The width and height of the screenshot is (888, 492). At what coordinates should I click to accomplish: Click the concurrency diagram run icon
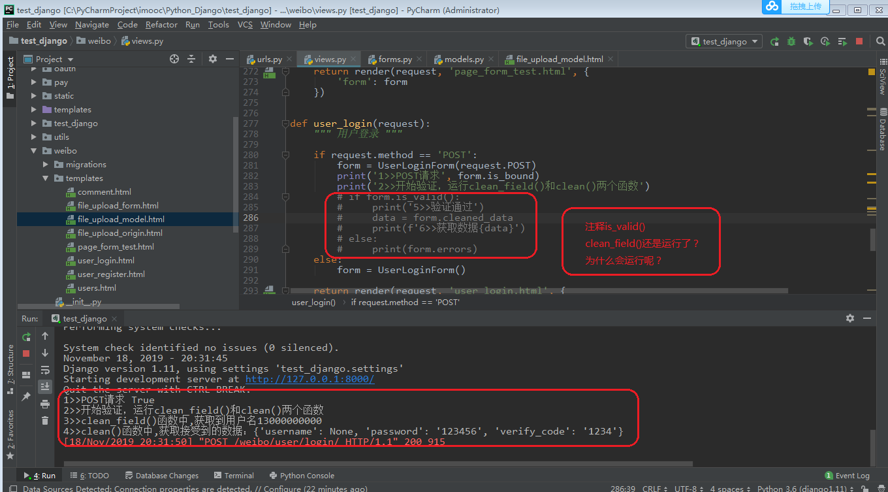point(842,41)
